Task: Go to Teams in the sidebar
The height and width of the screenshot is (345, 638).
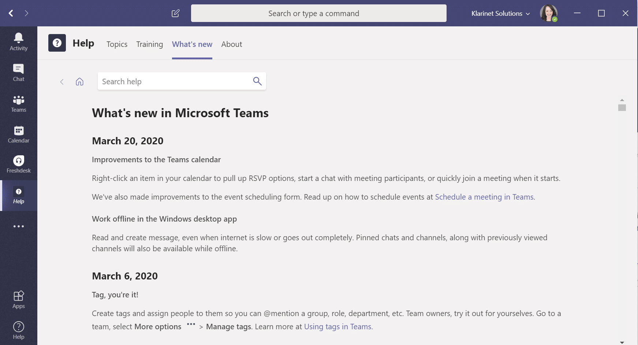Action: 19,103
